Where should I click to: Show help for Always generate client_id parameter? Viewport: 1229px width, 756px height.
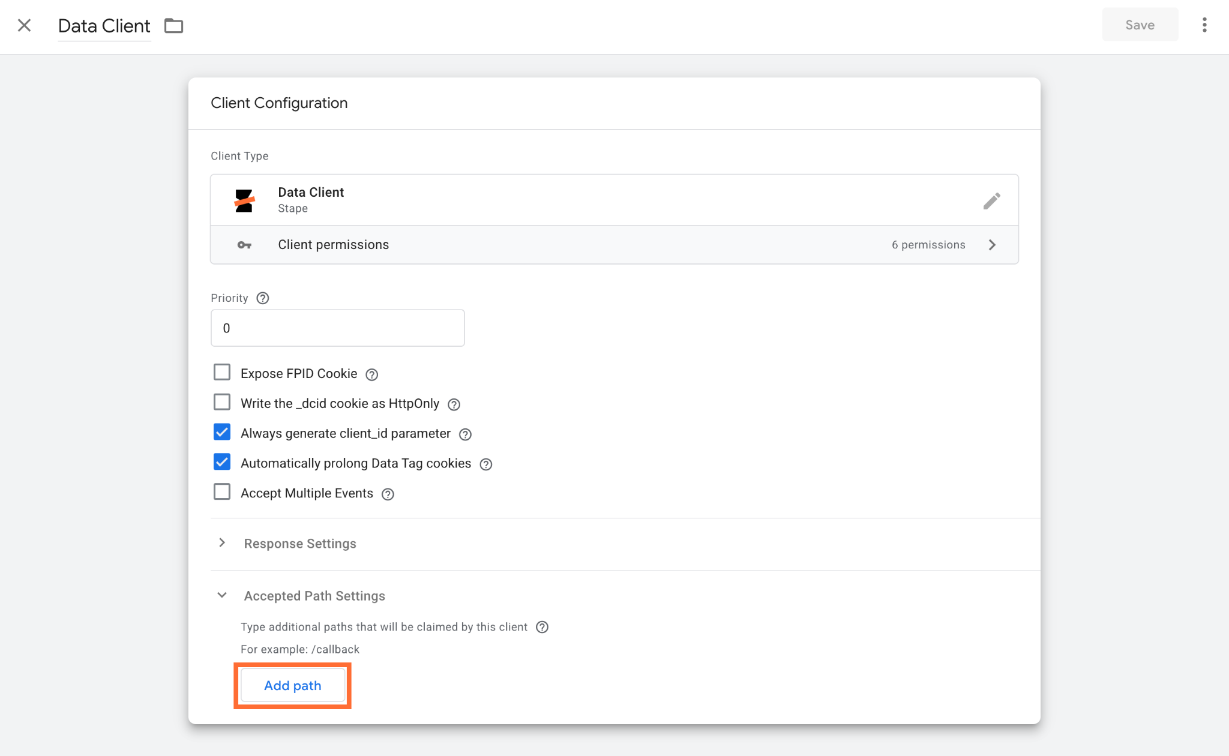tap(465, 434)
